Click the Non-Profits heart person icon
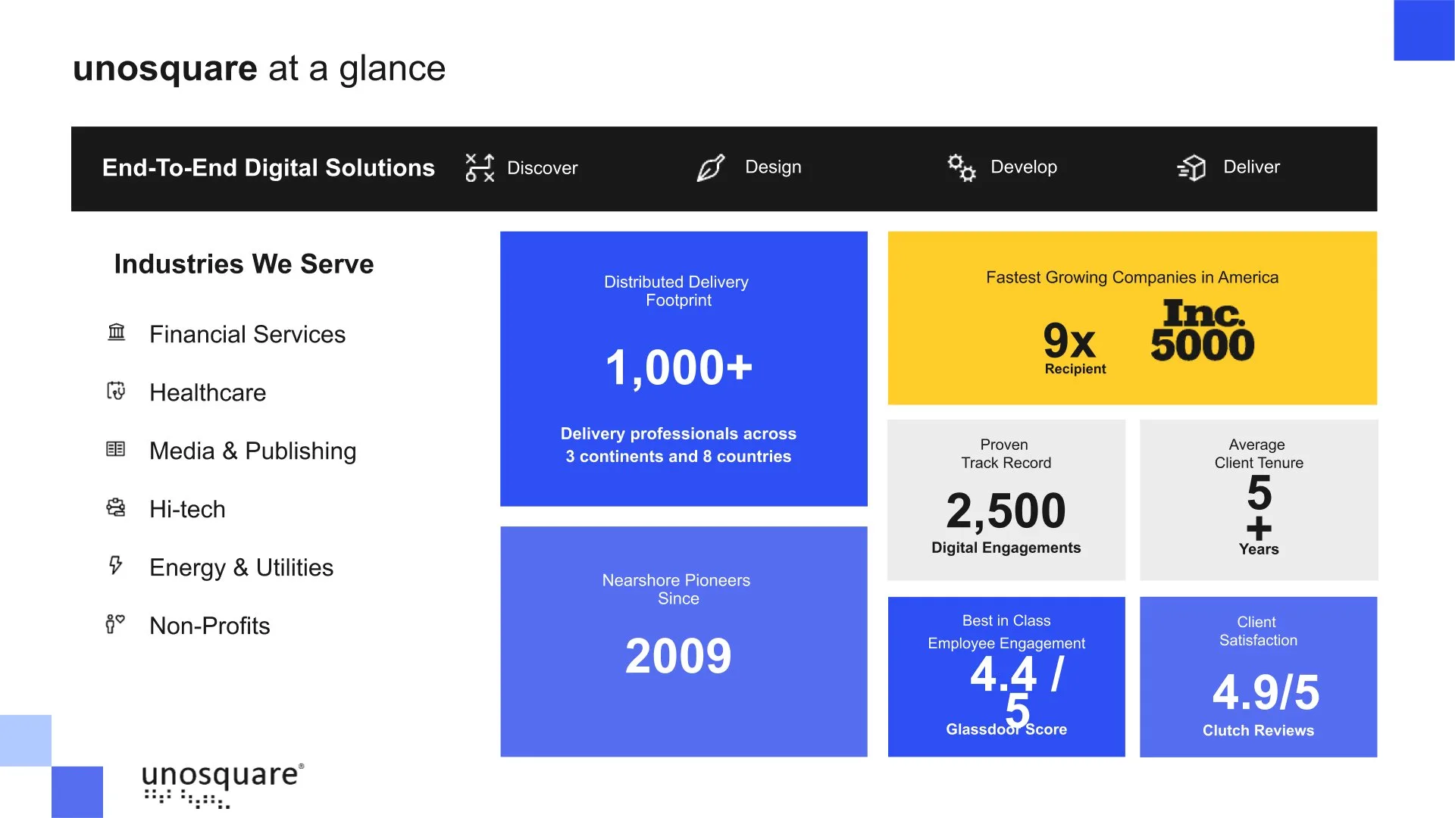 coord(115,624)
